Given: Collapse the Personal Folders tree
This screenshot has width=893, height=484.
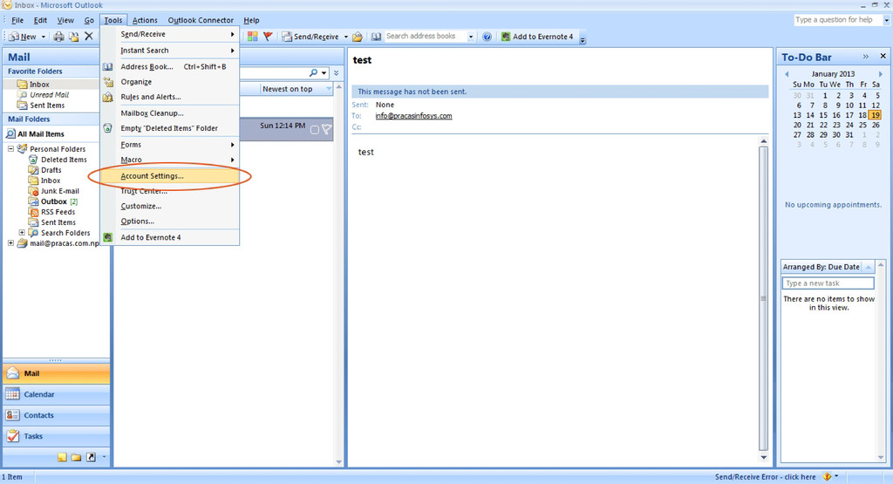Looking at the screenshot, I should click(10, 148).
